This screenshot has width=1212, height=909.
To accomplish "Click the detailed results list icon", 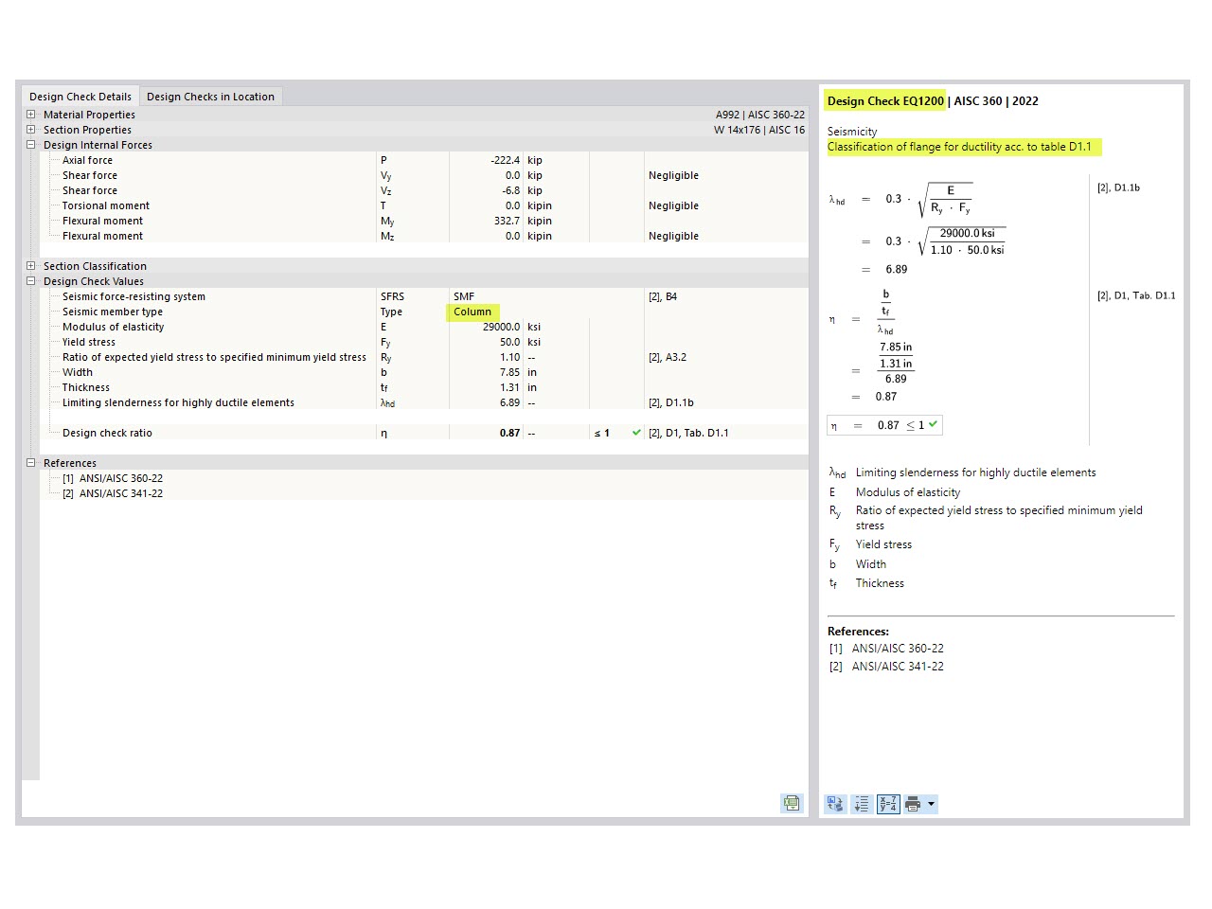I will tap(862, 804).
